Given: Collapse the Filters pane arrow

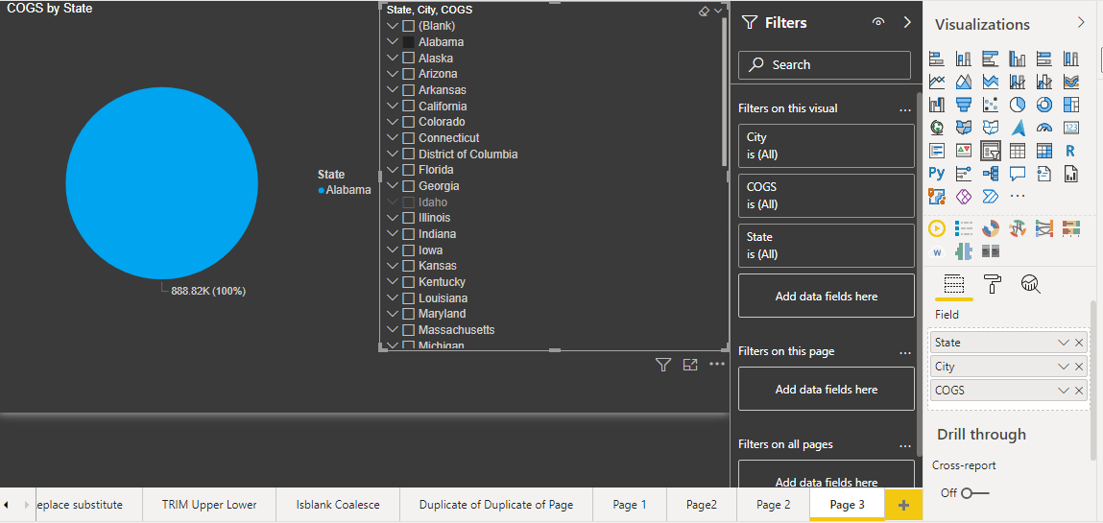Looking at the screenshot, I should point(907,22).
